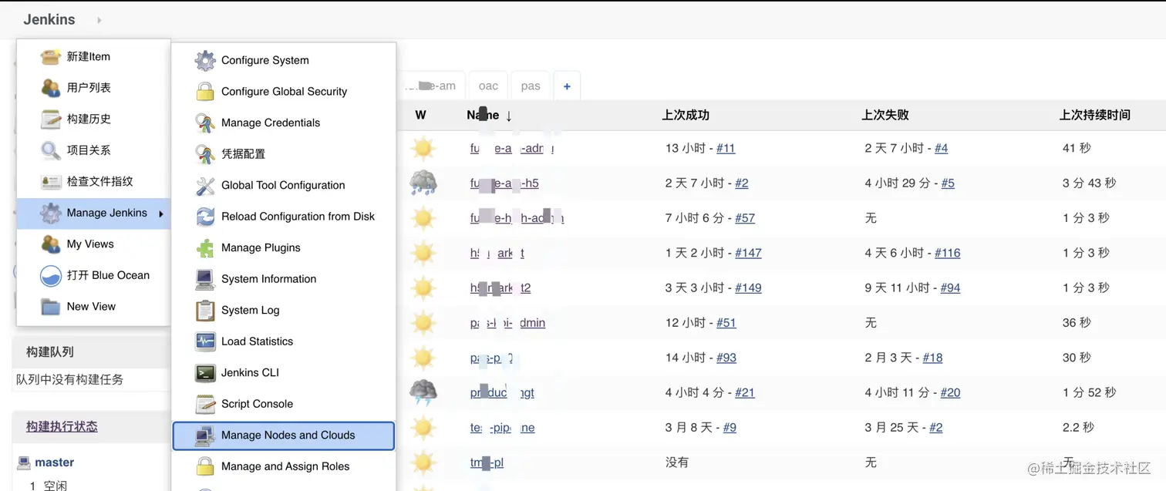Select 新建Item from the menu
1166x491 pixels.
[93, 56]
